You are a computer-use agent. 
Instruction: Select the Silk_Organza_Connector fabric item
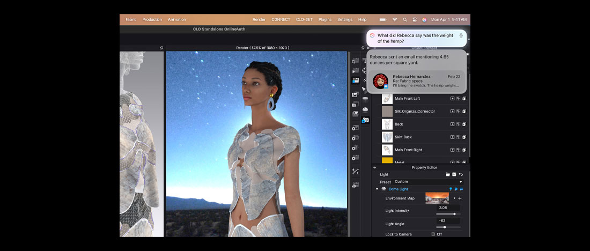tap(414, 111)
